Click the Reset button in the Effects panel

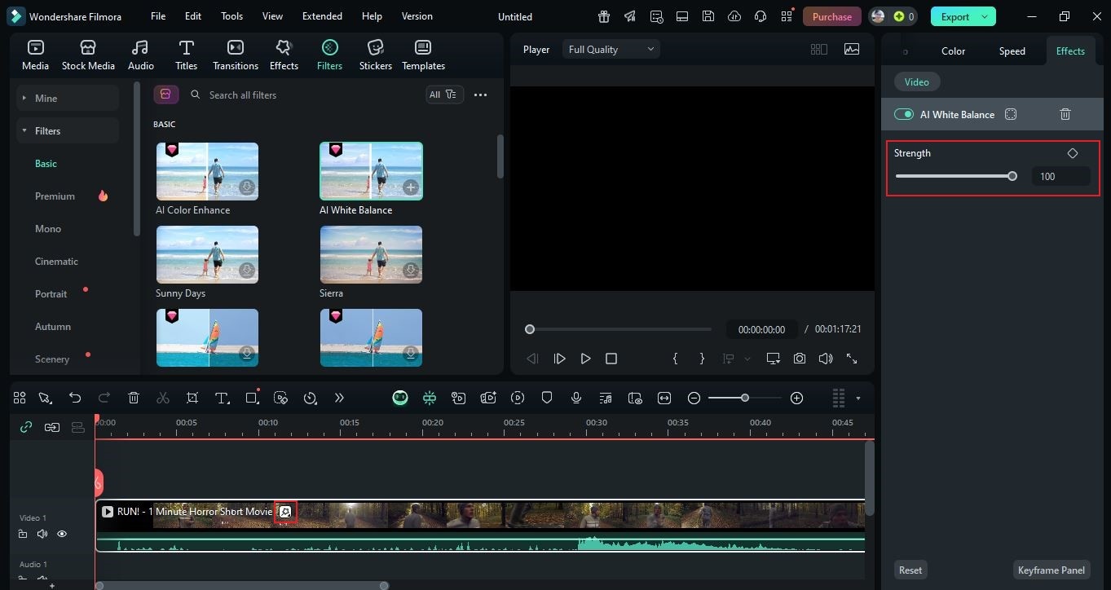click(x=910, y=570)
